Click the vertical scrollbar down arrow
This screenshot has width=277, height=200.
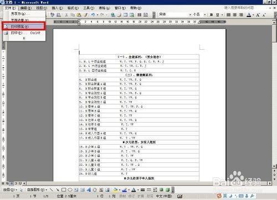click(274, 166)
